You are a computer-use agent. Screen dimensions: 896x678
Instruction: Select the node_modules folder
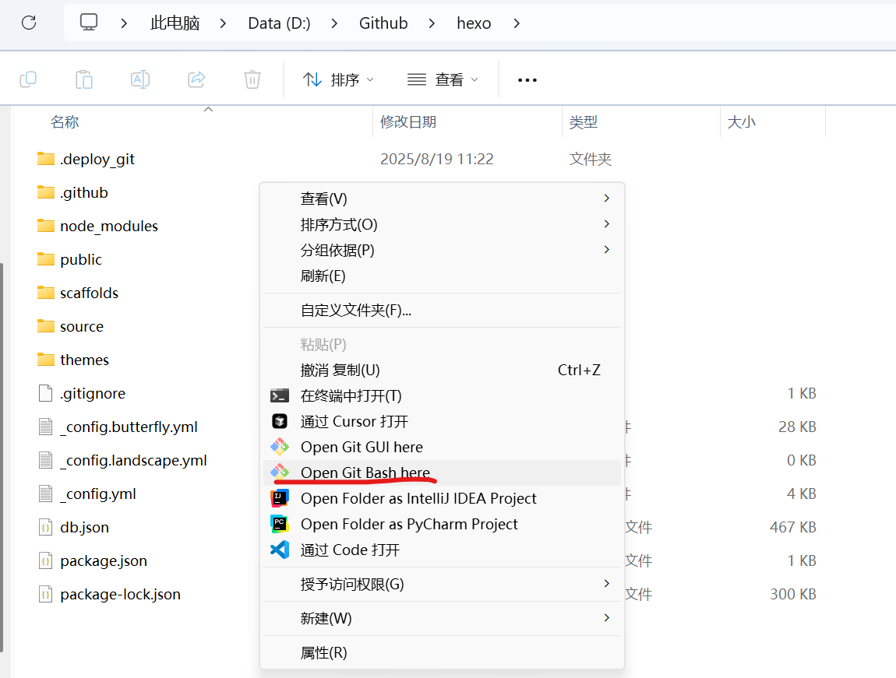click(x=108, y=226)
